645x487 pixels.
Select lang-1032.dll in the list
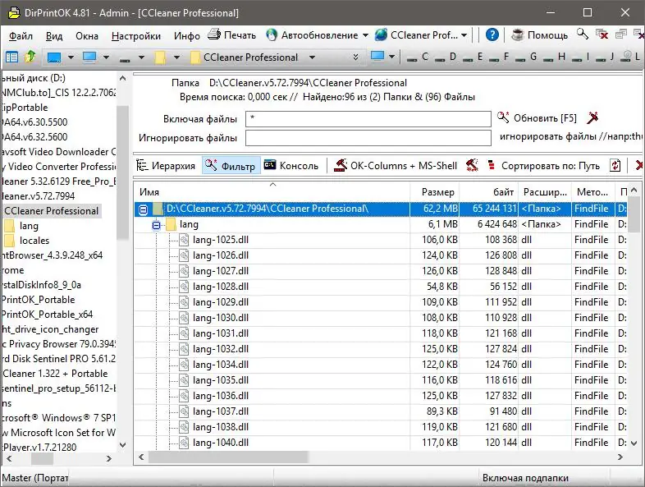[221, 349]
